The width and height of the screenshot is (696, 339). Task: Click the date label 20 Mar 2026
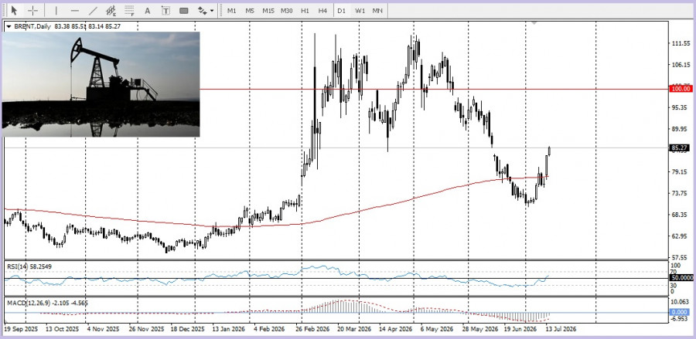353,329
